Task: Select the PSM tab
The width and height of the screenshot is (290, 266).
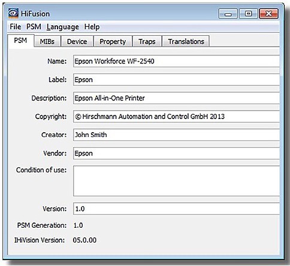Action: (20, 41)
